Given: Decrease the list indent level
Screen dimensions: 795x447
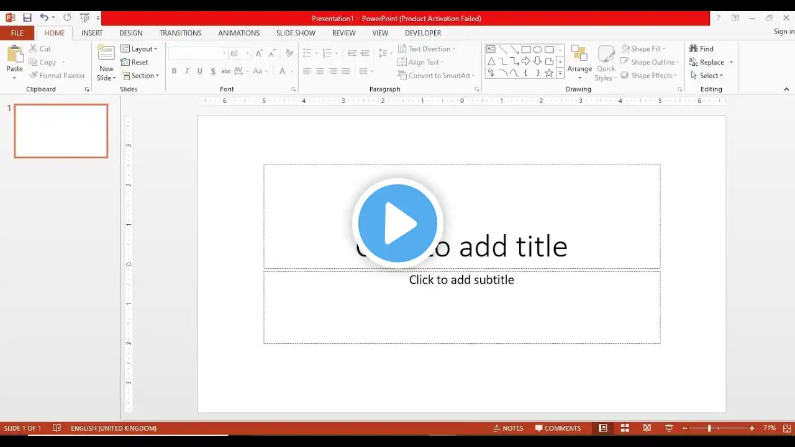Looking at the screenshot, I should click(352, 54).
